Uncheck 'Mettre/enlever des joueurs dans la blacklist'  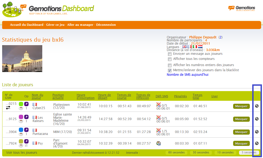tap(170, 70)
